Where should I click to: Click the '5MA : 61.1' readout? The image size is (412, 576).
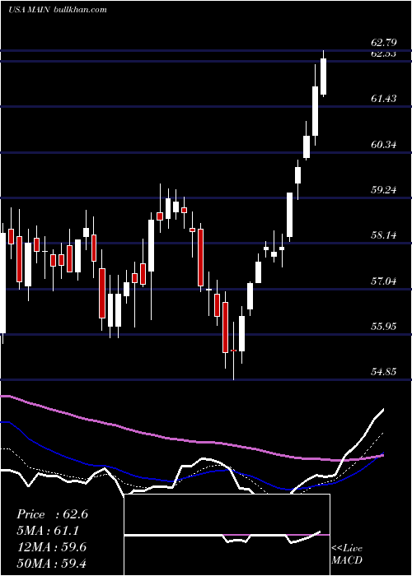point(48,531)
